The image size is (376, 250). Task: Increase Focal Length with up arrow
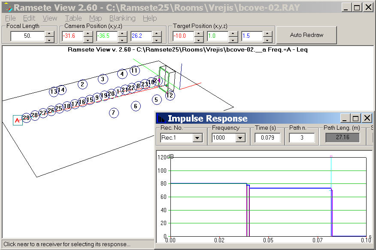[x=49, y=34]
